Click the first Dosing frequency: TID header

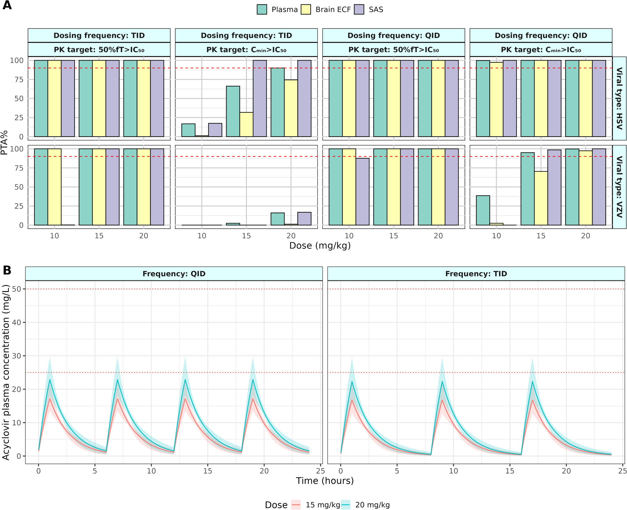[99, 35]
